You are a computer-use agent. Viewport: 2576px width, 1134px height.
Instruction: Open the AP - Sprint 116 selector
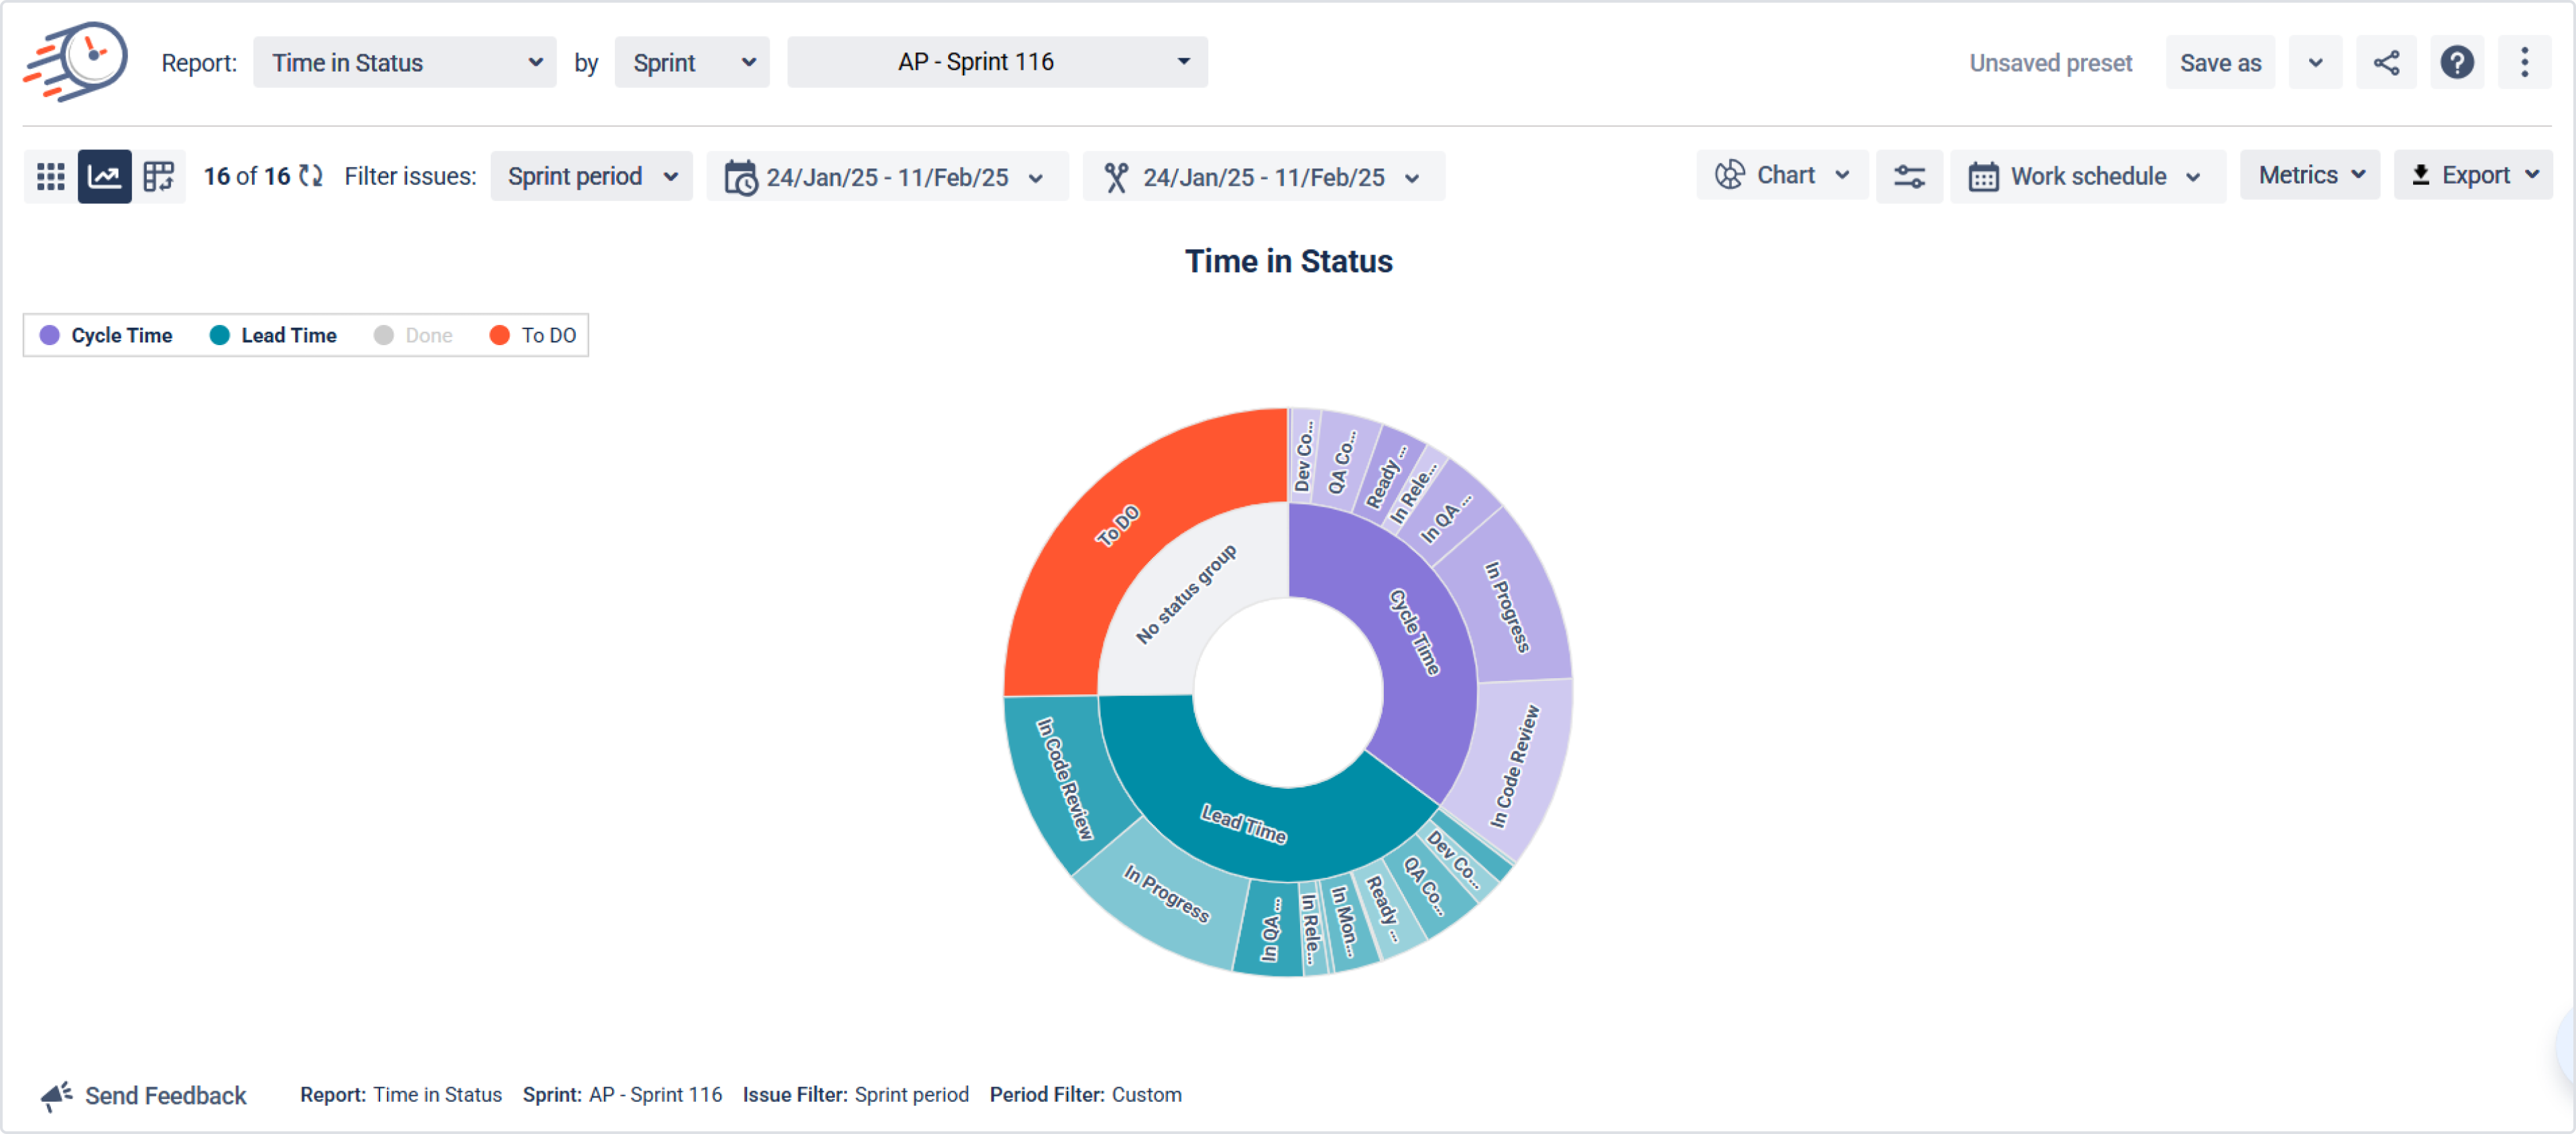[x=997, y=63]
